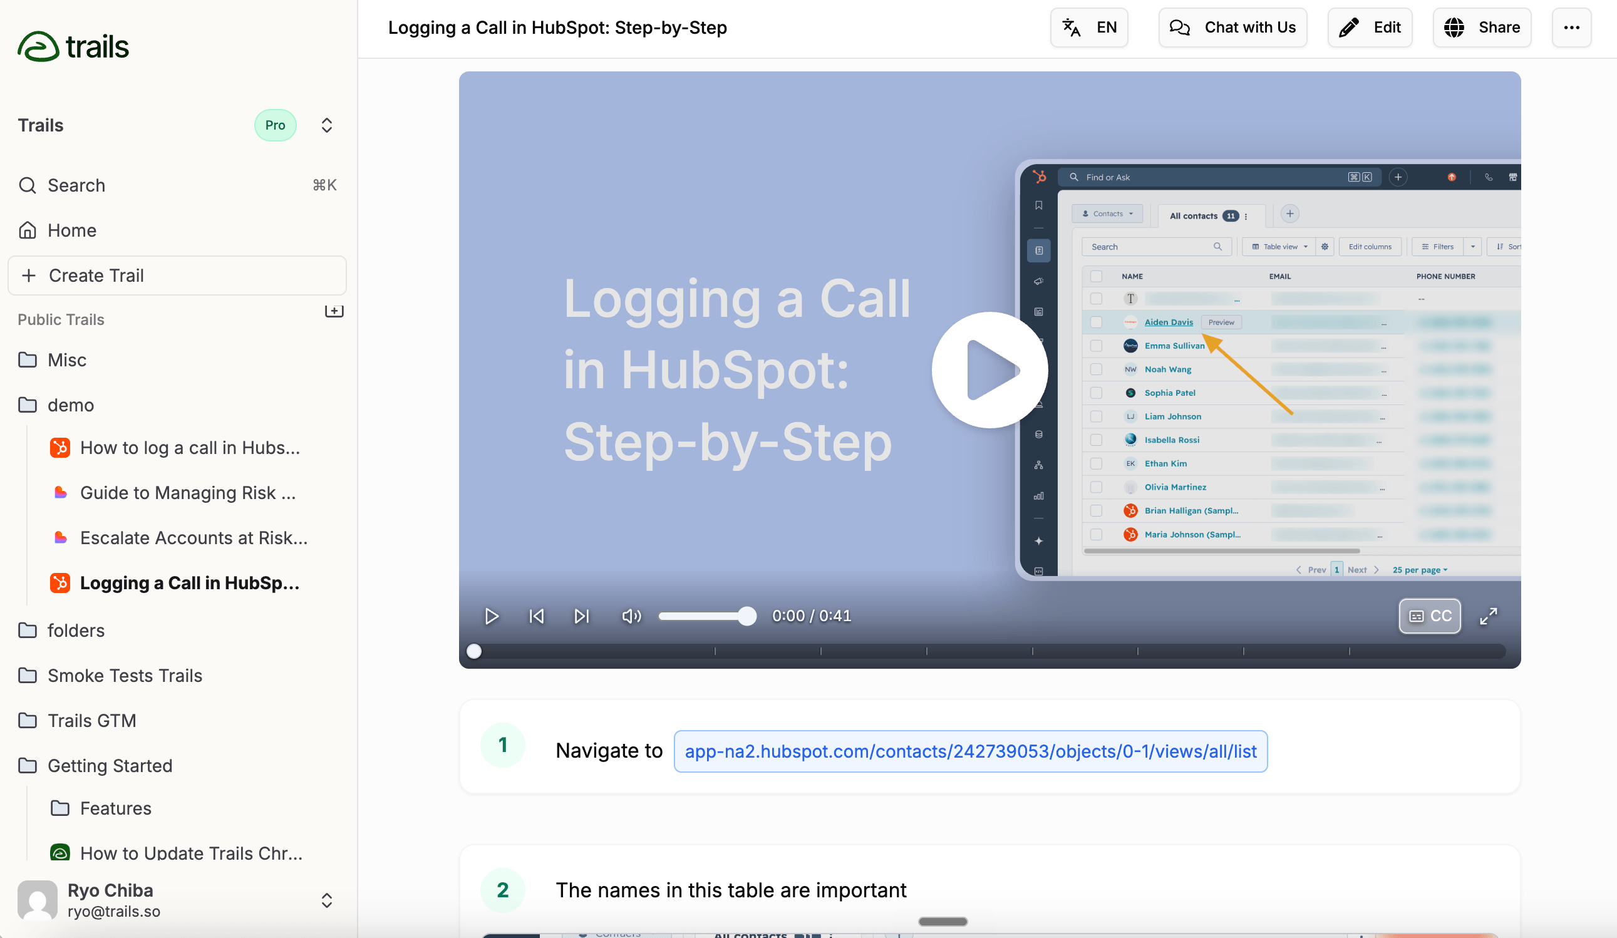This screenshot has height=938, width=1617.
Task: Mute the video volume icon
Action: click(631, 616)
